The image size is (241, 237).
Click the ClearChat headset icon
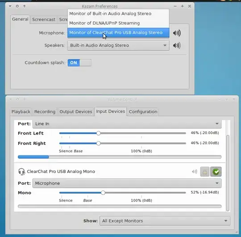click(x=21, y=172)
